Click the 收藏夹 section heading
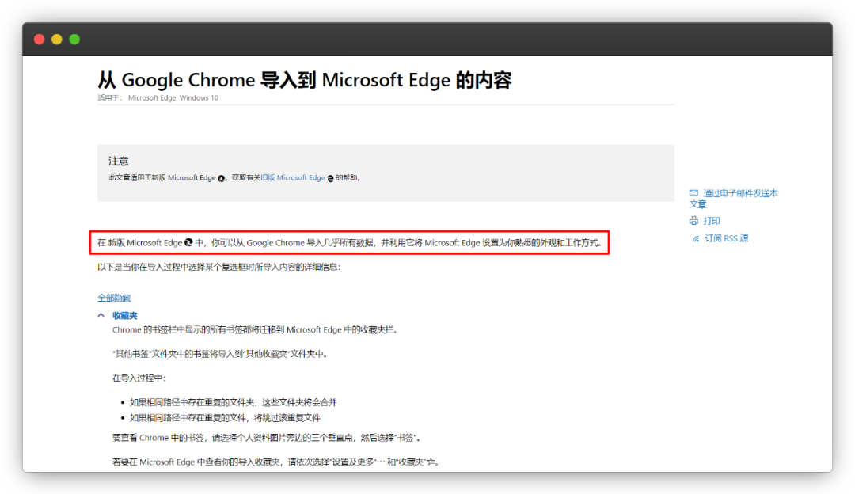The image size is (855, 494). 123,315
